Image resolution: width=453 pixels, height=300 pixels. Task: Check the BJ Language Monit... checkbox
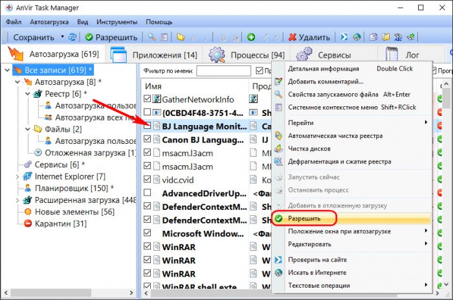coord(148,126)
